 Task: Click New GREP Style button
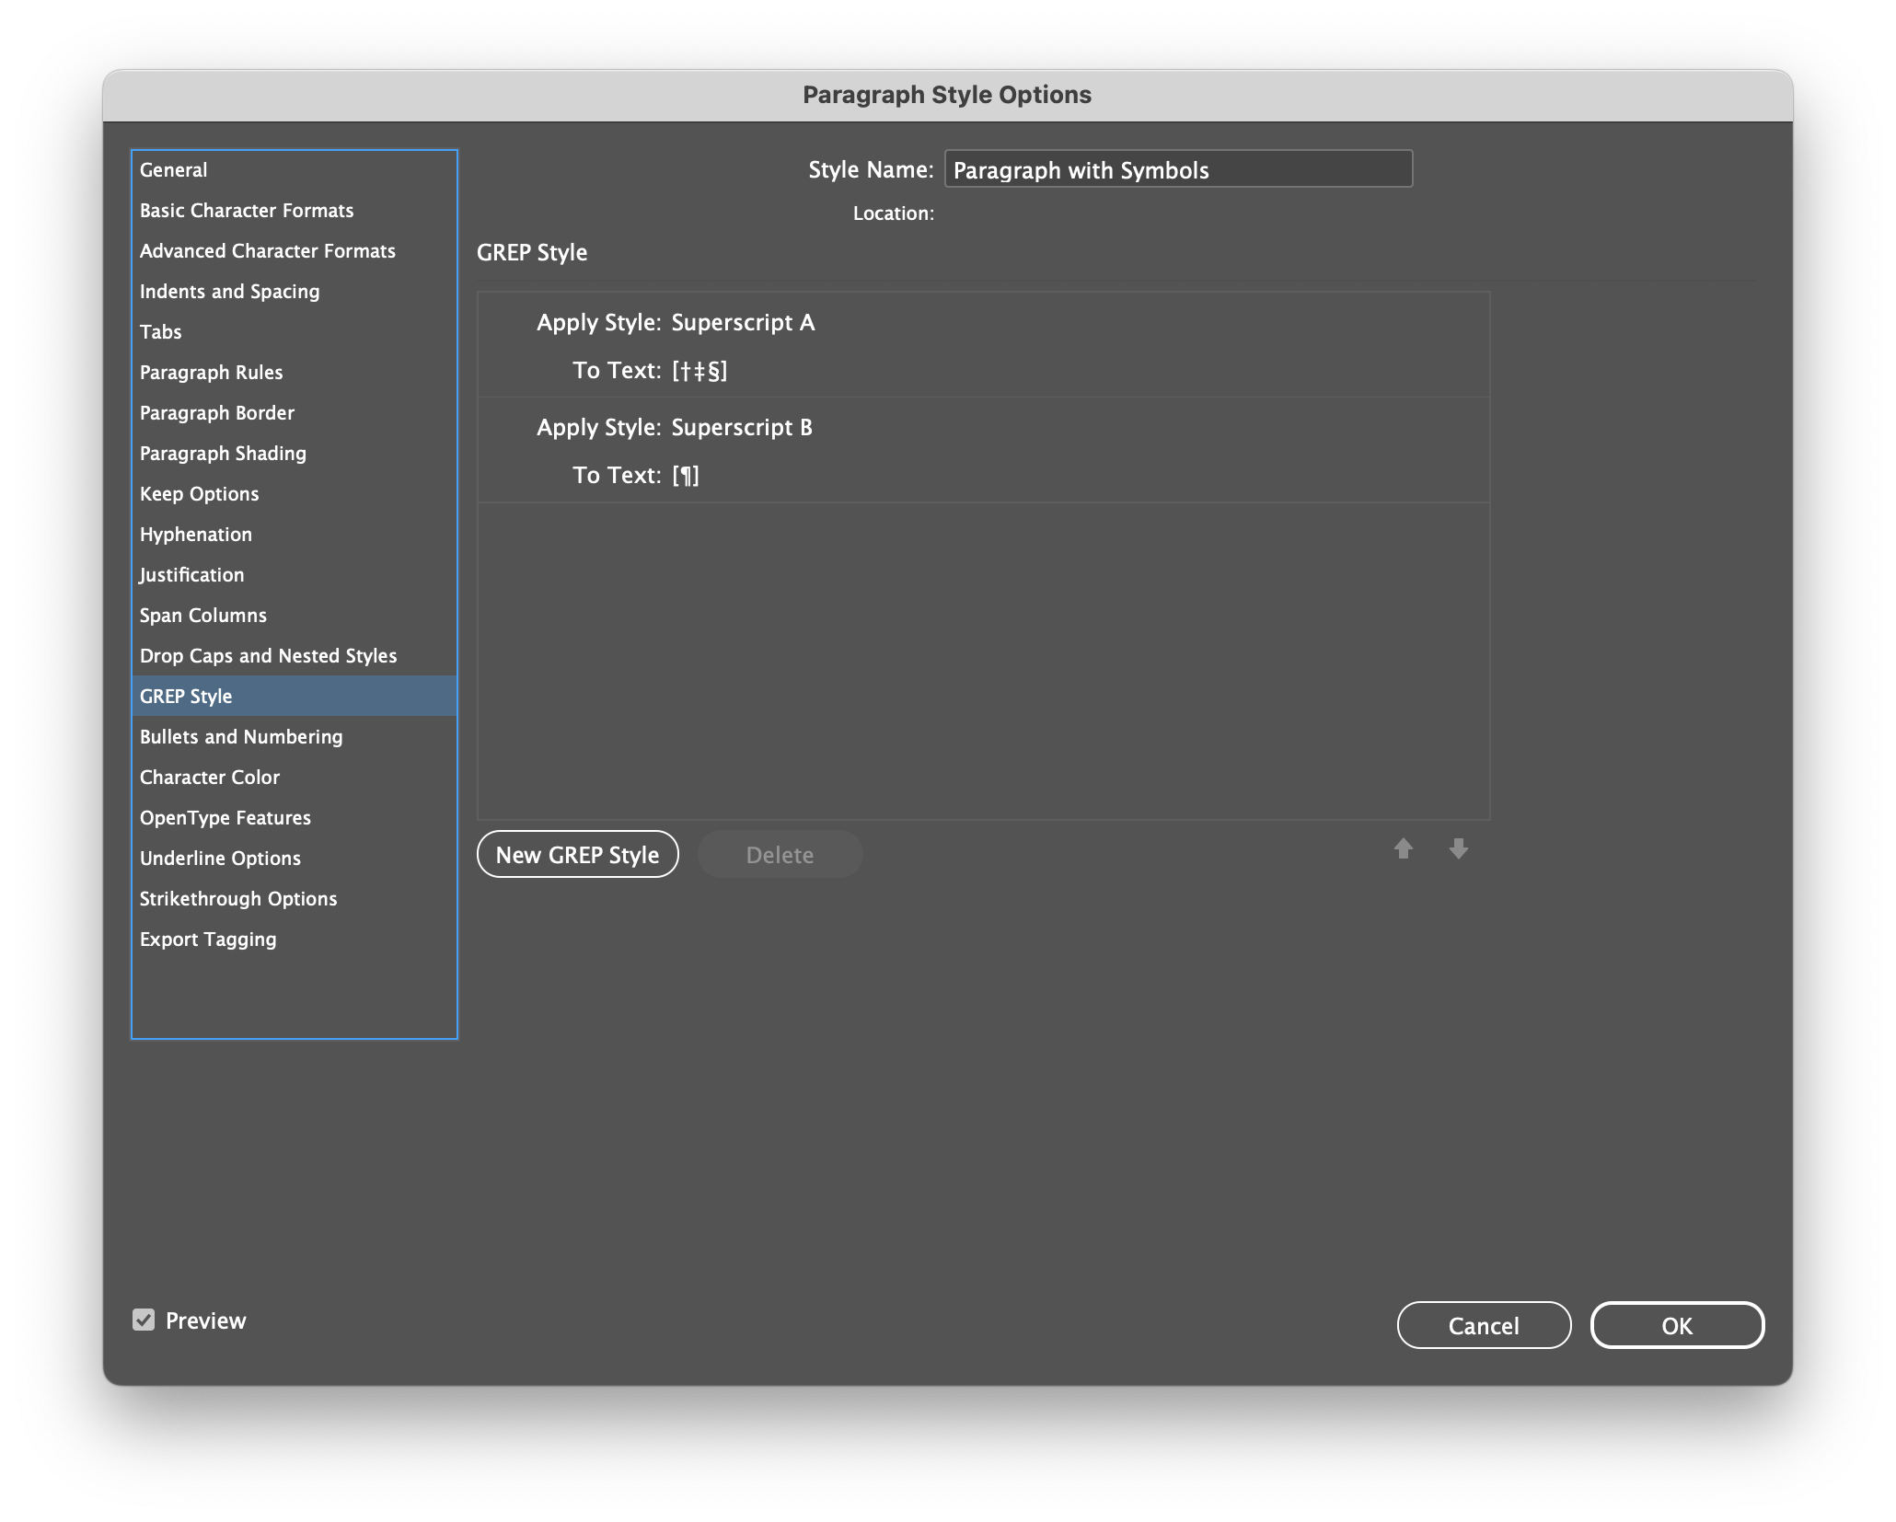coord(576,854)
